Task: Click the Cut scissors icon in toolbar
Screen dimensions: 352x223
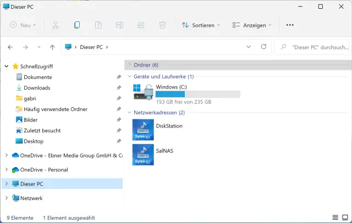Action: pos(55,25)
